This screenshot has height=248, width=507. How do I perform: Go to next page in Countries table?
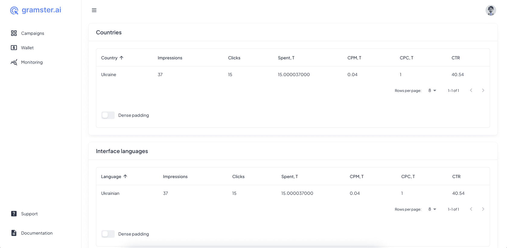coord(483,90)
